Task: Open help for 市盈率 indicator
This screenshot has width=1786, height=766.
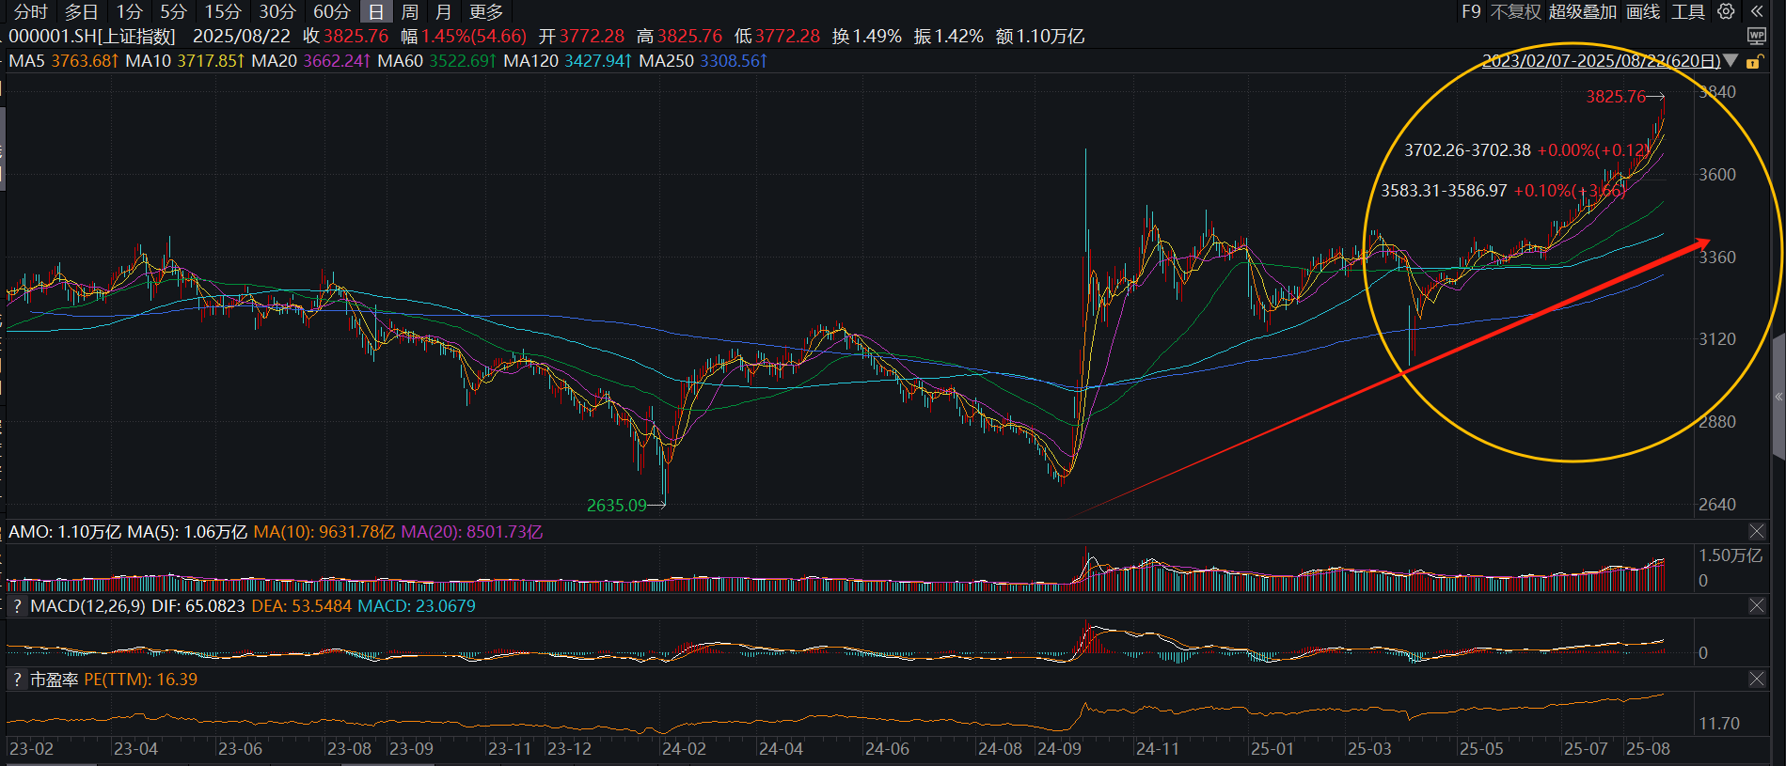Action: pyautogui.click(x=17, y=680)
